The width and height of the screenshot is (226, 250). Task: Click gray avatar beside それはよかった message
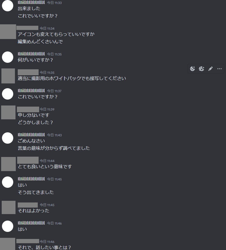[x=8, y=207]
